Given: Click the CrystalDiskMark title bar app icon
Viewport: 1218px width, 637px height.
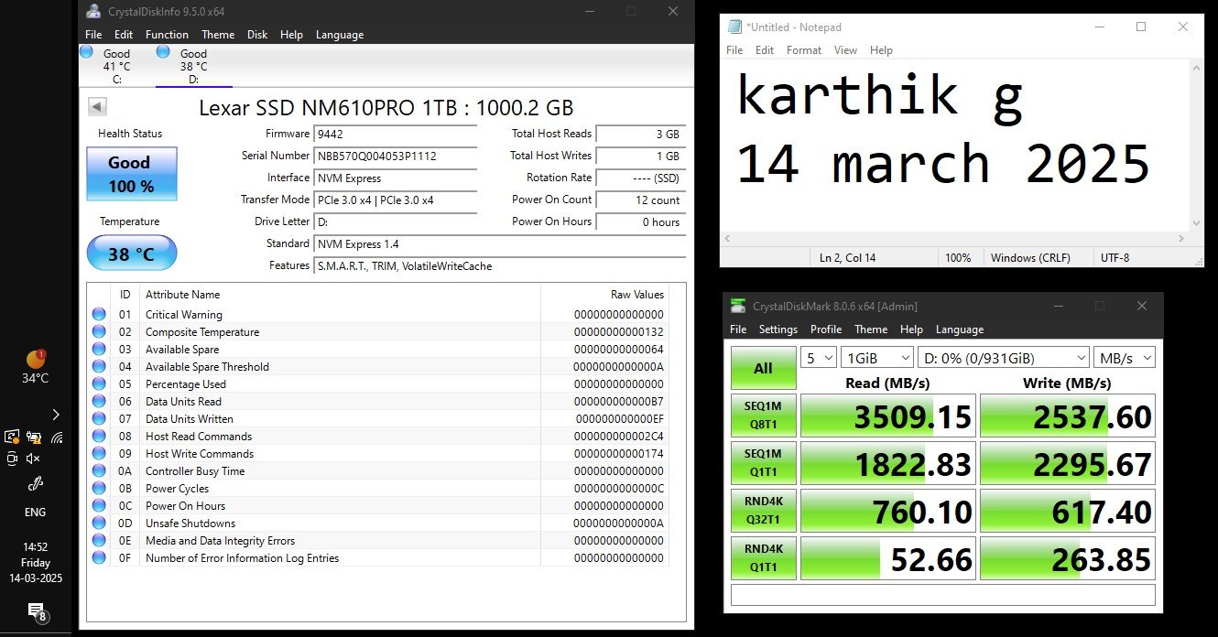Looking at the screenshot, I should [737, 306].
